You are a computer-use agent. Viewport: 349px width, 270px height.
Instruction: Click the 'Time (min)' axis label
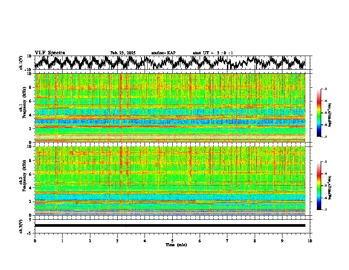coord(176,245)
